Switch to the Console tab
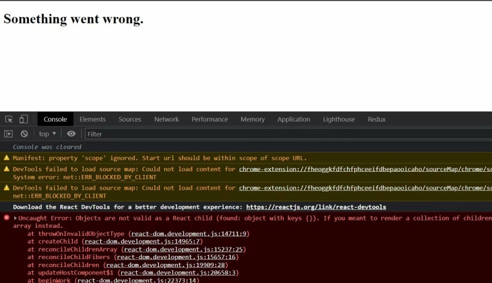 [x=55, y=119]
